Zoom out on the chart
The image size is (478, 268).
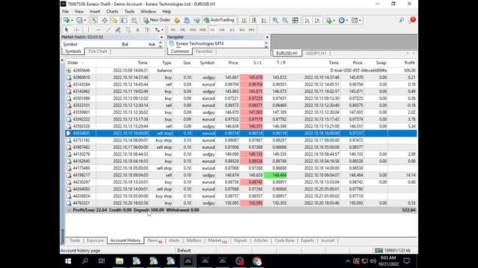coord(285,20)
